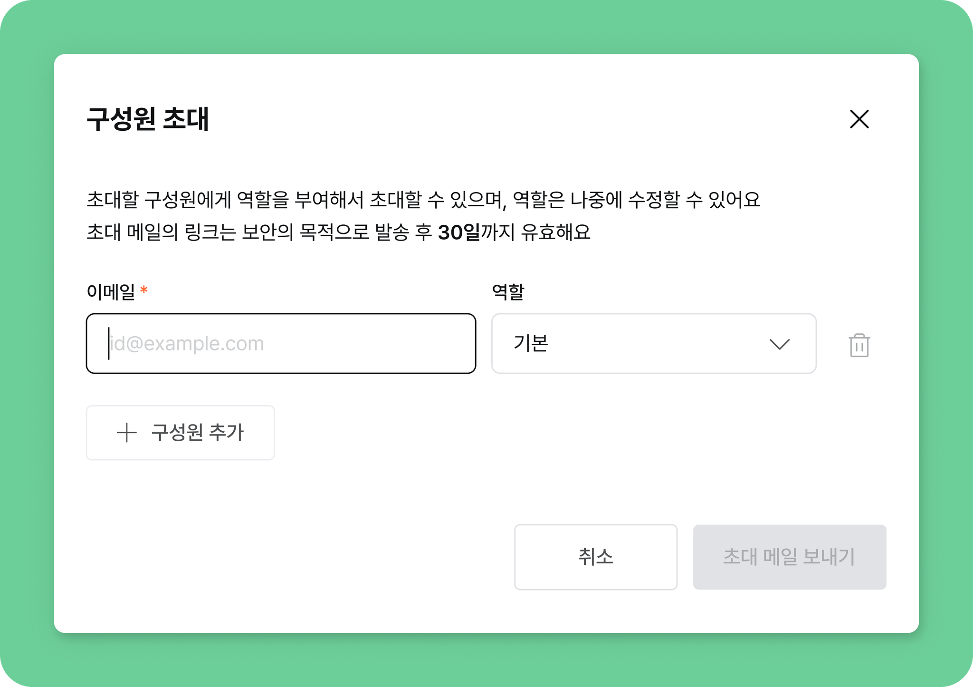Image resolution: width=973 pixels, height=687 pixels.
Task: Click the bold 30일 text
Action: [458, 232]
